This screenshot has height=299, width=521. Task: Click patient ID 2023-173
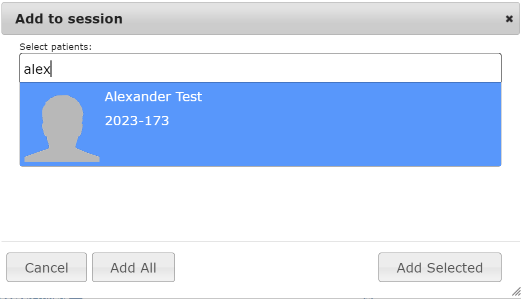136,121
